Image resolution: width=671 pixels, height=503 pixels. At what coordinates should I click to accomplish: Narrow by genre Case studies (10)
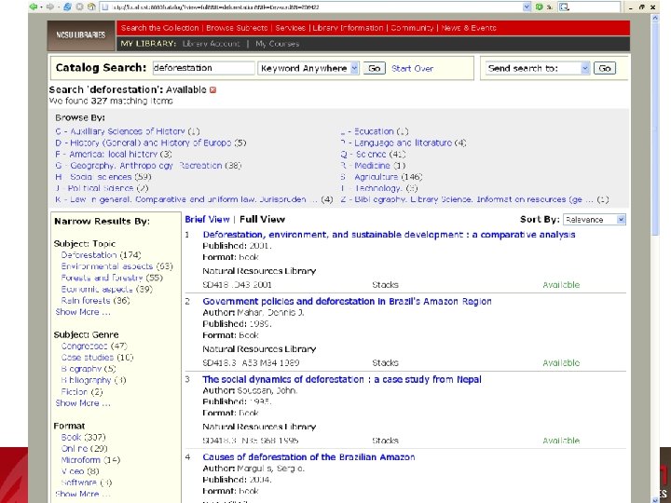tap(98, 357)
